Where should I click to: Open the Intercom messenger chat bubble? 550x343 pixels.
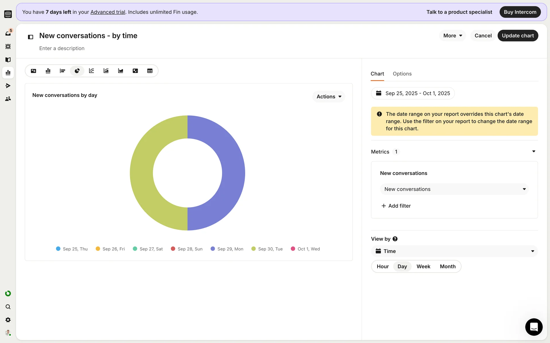click(x=534, y=327)
